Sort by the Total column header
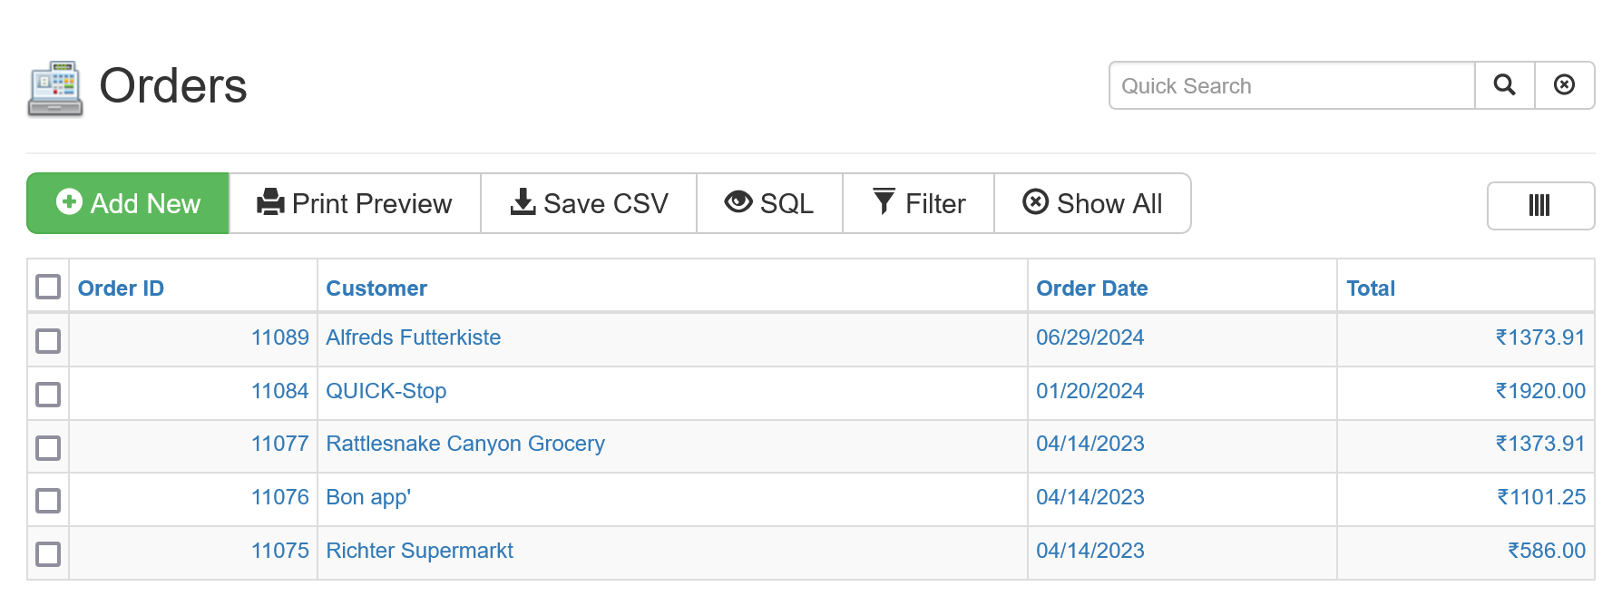1622x606 pixels. 1370,288
